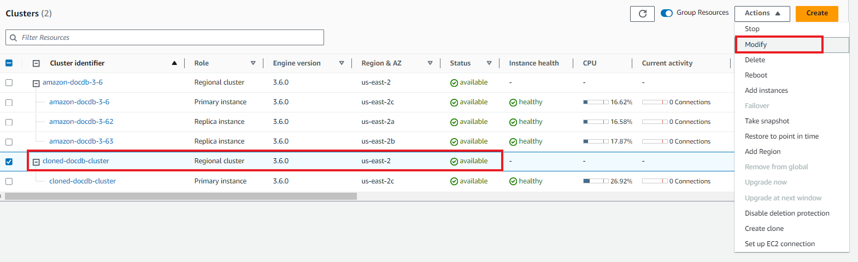Open the Actions dropdown button
Screen dimensions: 858x262
click(x=762, y=13)
